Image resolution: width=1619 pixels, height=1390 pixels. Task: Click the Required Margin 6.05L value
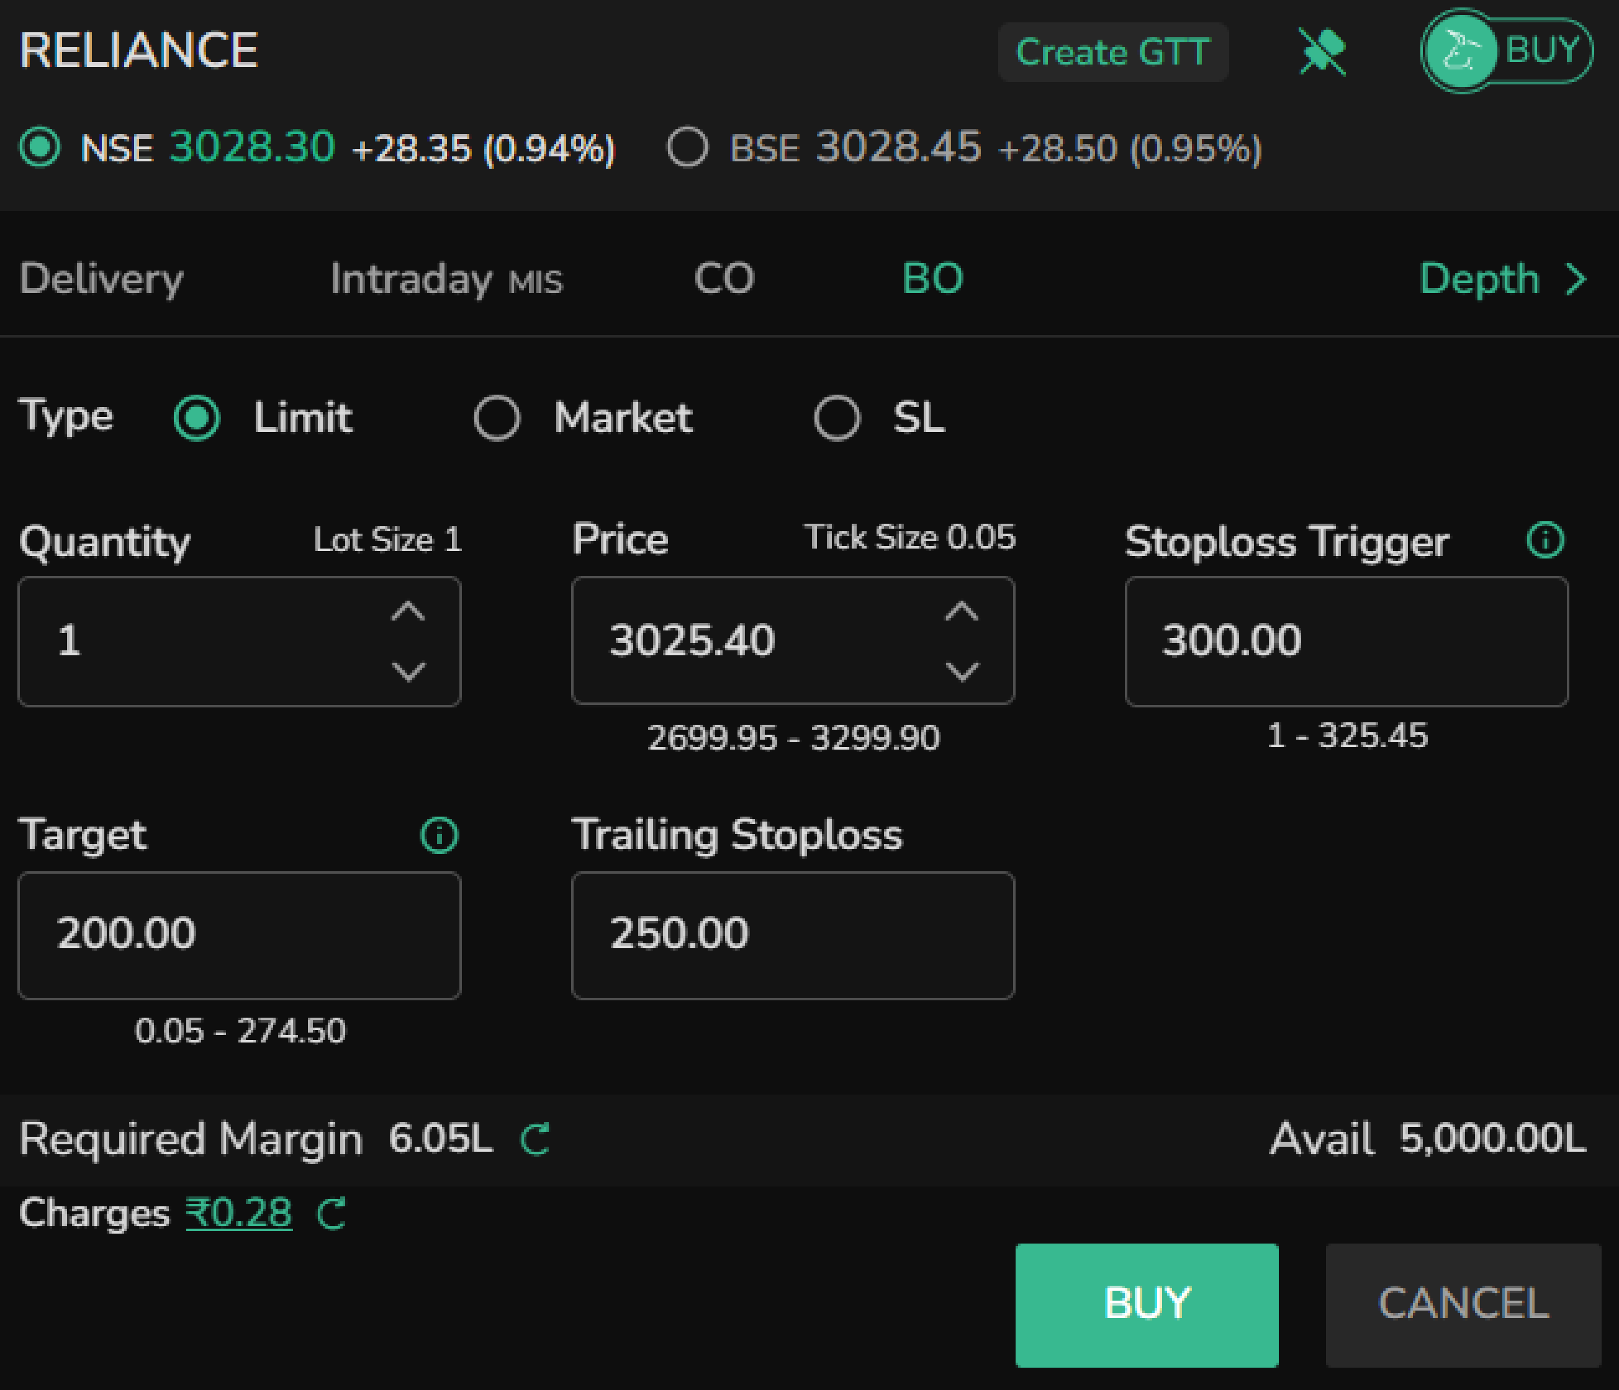(441, 1138)
